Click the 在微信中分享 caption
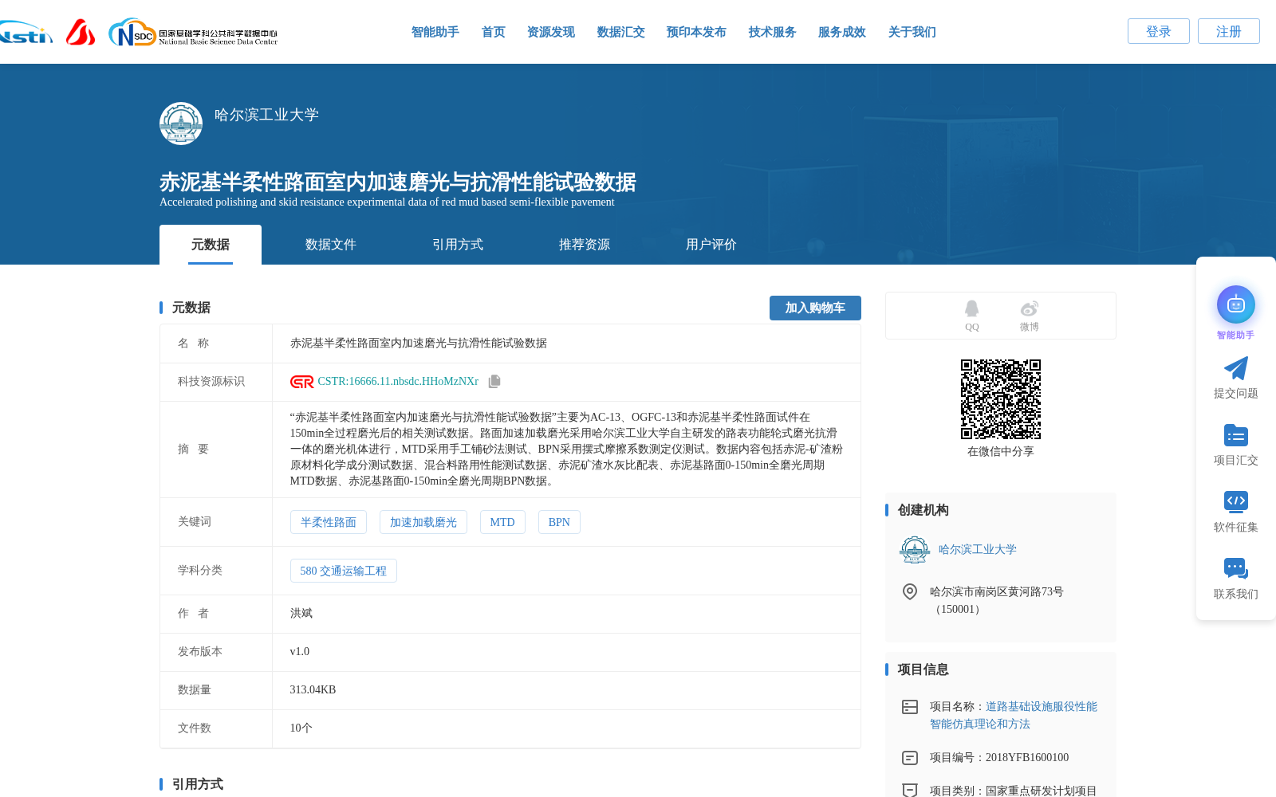This screenshot has height=797, width=1276. (x=1001, y=451)
